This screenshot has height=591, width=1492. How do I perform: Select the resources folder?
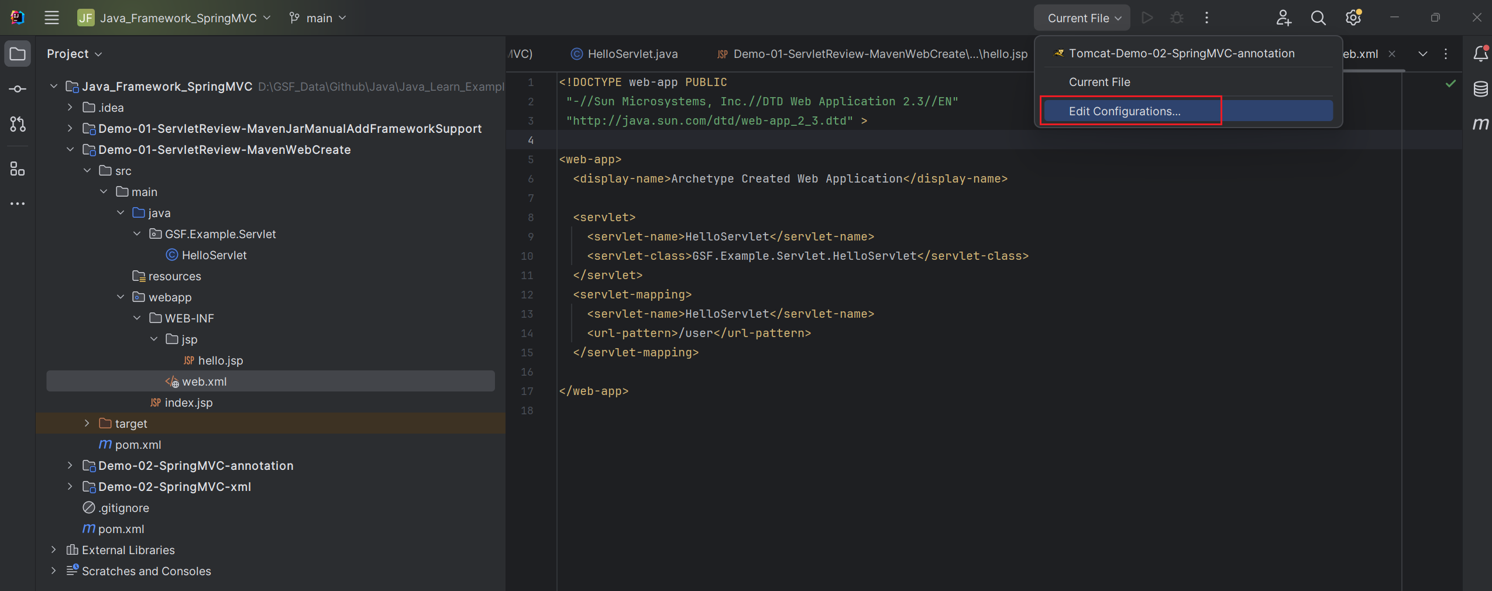167,276
